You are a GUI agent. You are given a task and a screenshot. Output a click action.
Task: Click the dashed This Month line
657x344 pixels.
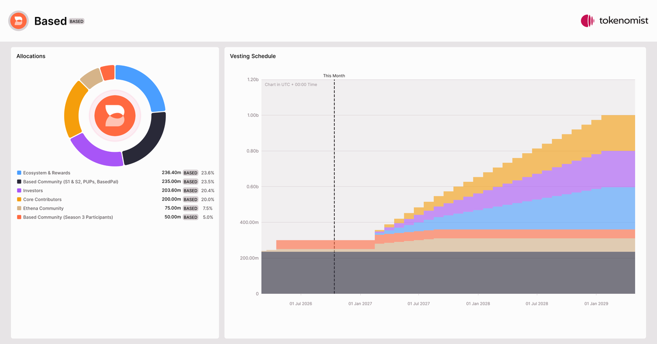click(x=334, y=186)
